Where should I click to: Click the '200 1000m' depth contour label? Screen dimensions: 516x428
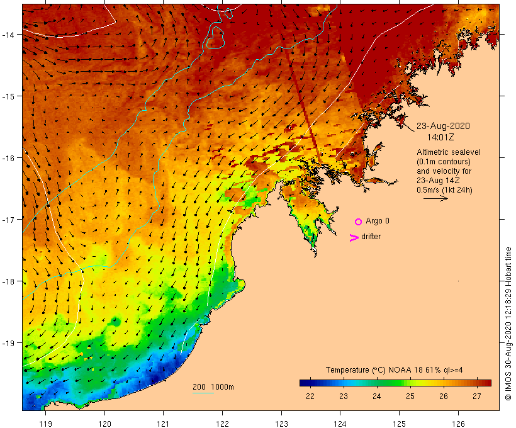213,387
